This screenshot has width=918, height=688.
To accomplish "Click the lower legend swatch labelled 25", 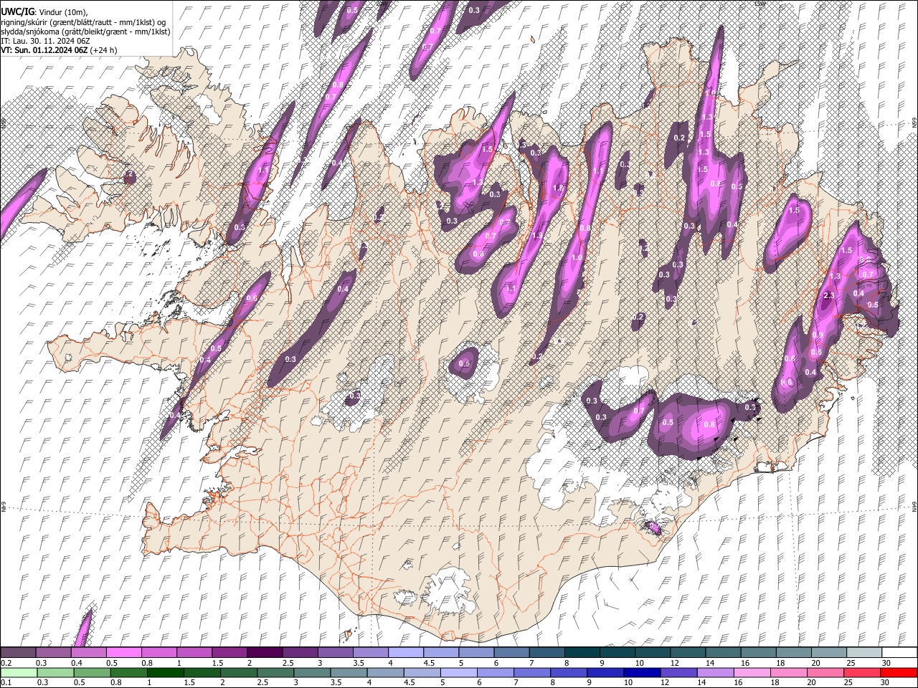I will [x=862, y=673].
